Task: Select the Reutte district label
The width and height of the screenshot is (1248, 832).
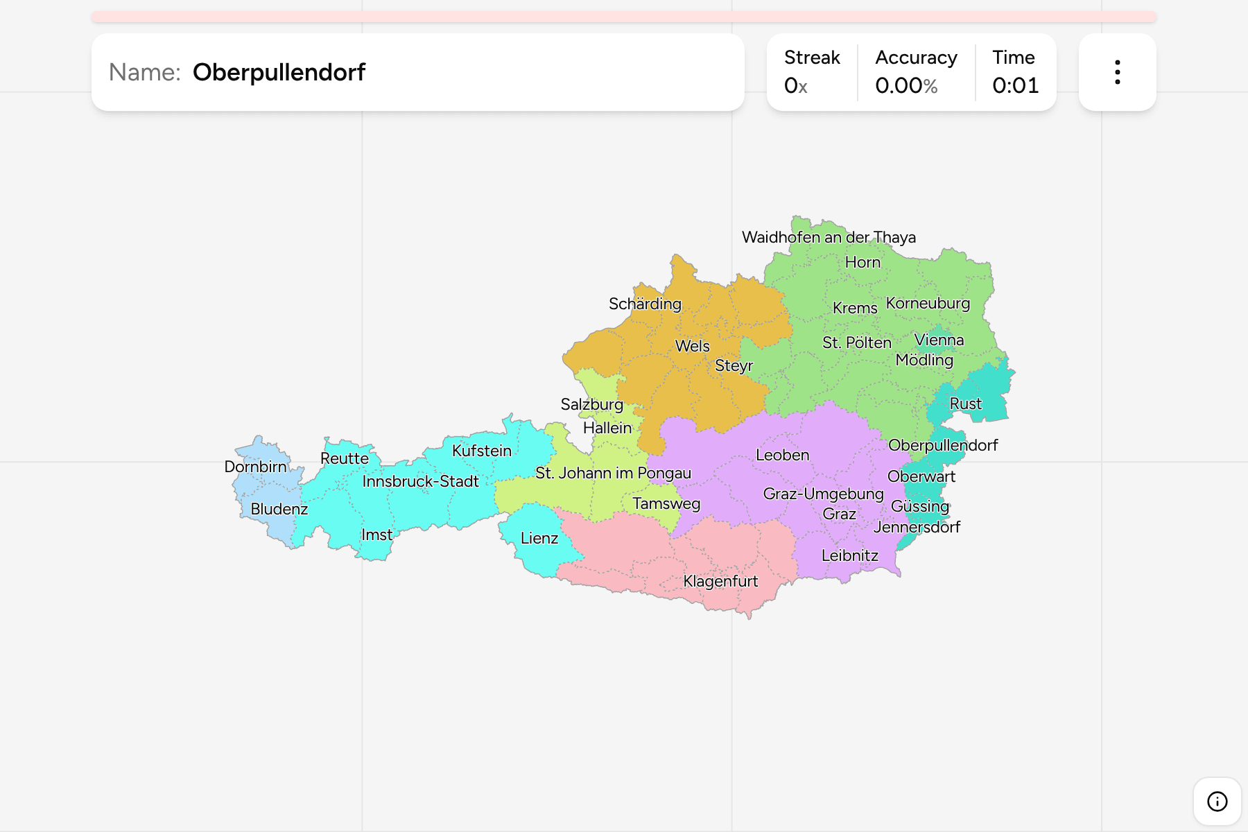Action: 344,458
